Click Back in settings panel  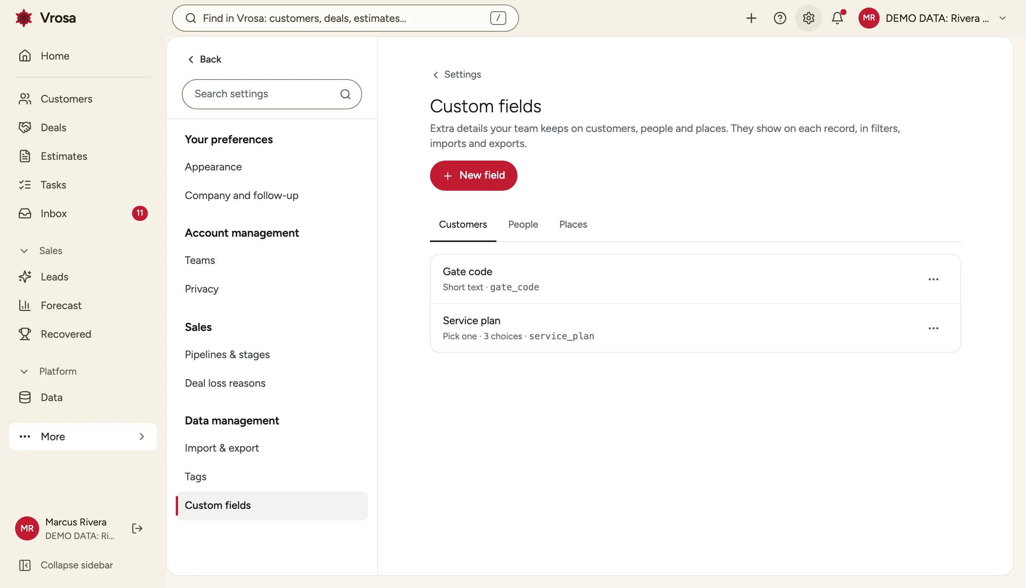(x=204, y=60)
